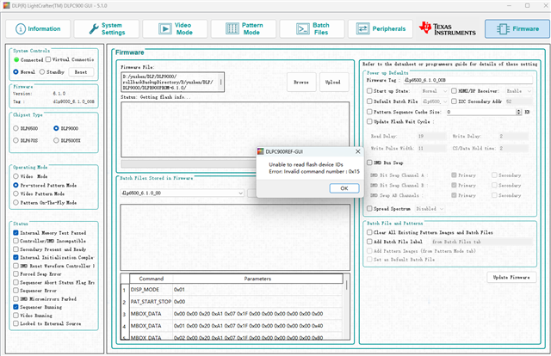
Task: Select Video Pattern Mode option
Action: [x=15, y=193]
